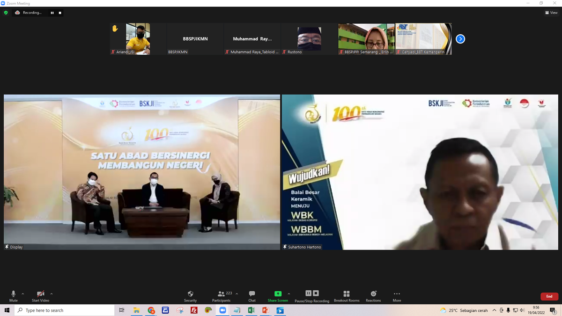Open the Participants panel

pyautogui.click(x=221, y=296)
